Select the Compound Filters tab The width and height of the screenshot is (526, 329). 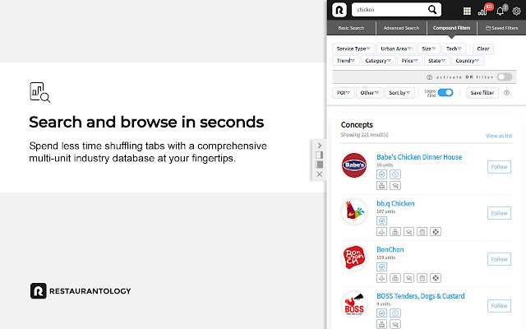point(451,28)
